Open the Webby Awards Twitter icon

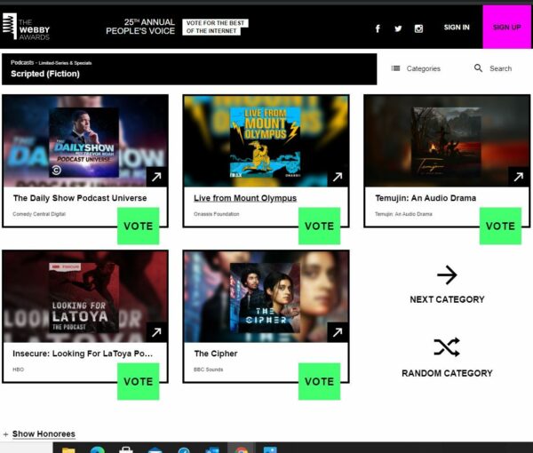point(398,28)
